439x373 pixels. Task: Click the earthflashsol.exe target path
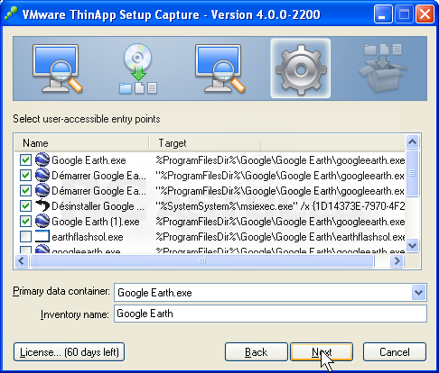tap(280, 237)
